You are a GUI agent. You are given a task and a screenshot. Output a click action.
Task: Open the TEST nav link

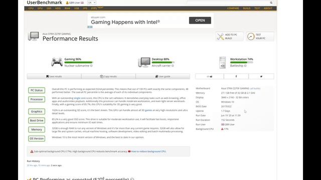(x=257, y=8)
